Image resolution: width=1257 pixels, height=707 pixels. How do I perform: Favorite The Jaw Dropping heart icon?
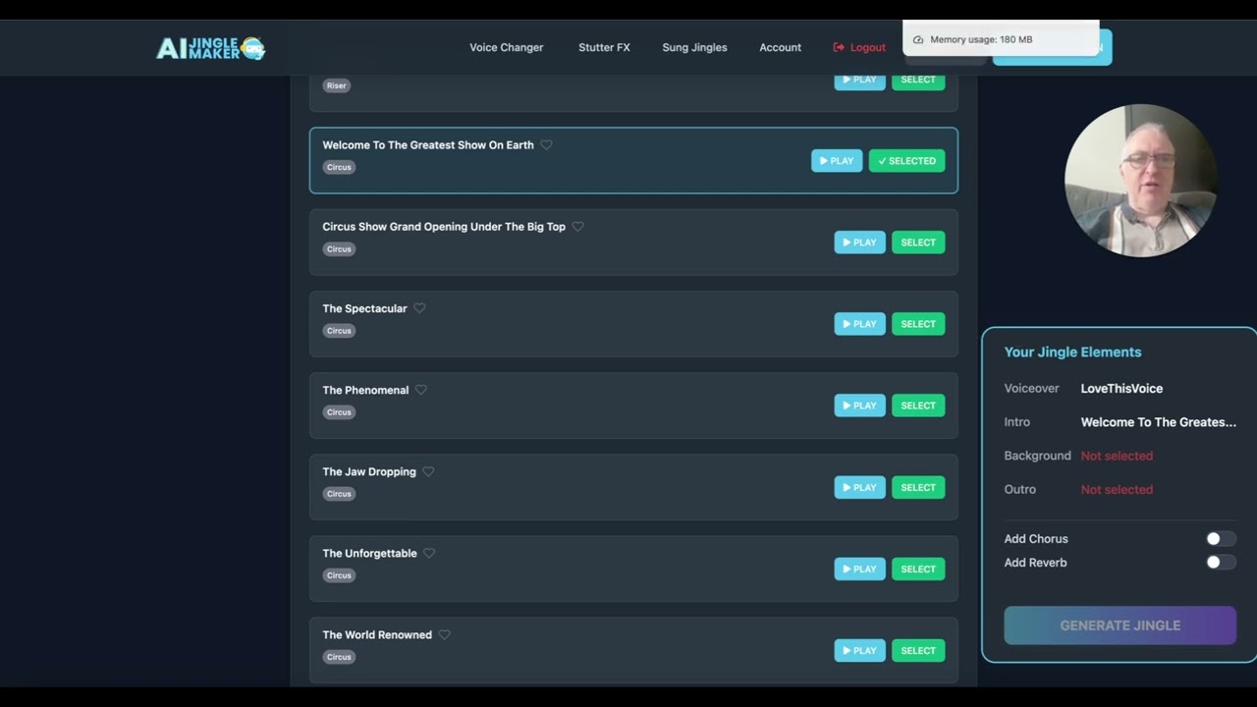(x=428, y=471)
